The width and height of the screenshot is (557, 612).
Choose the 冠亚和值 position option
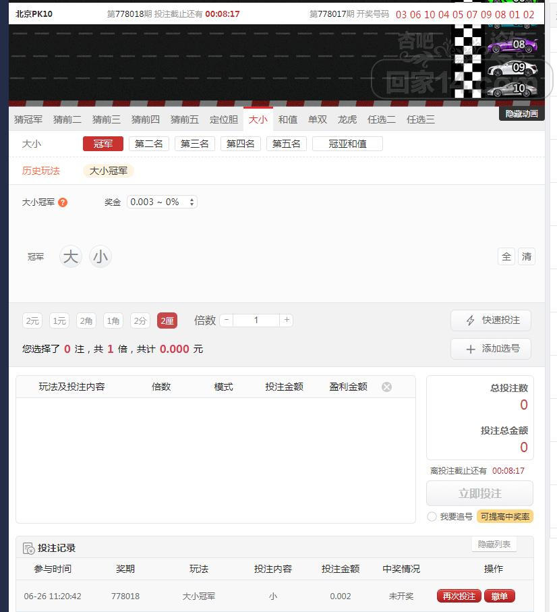(x=347, y=144)
